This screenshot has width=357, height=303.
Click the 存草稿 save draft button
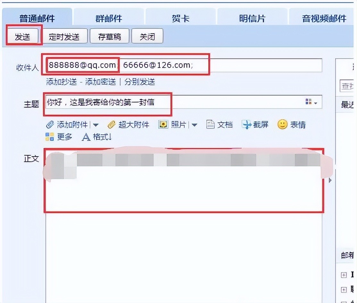point(110,36)
